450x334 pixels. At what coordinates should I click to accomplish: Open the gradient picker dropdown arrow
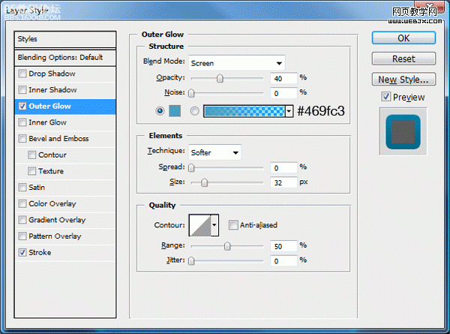289,111
